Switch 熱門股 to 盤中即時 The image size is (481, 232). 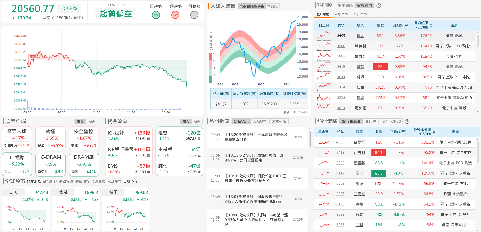click(x=345, y=6)
